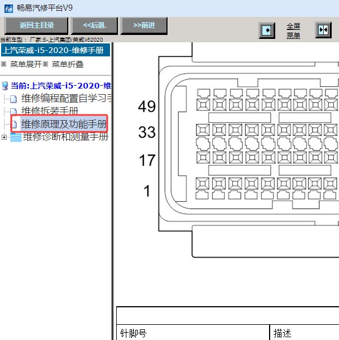Click the double-arrow collapse panel icon
Viewport: 339px width, 340px height.
tap(323, 30)
